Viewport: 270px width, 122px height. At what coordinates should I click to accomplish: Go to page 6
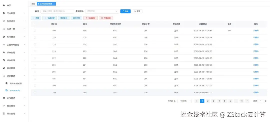tap(230, 101)
